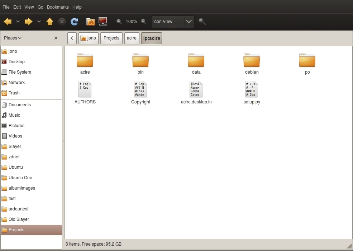Expand the Places sidebar selector
The width and height of the screenshot is (353, 251).
point(13,38)
